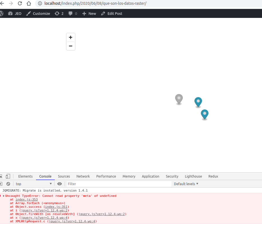Image resolution: width=262 pixels, height=231 pixels.
Task: Open the WordPress logo menu
Action: coord(1,13)
